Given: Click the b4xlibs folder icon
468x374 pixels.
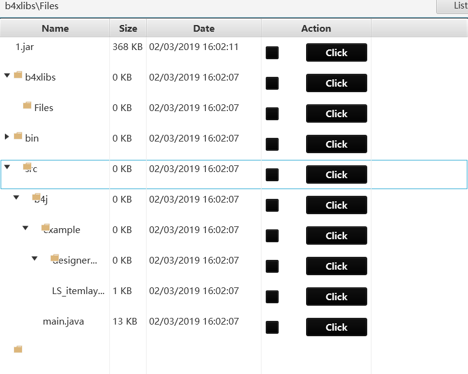Looking at the screenshot, I should point(18,75).
